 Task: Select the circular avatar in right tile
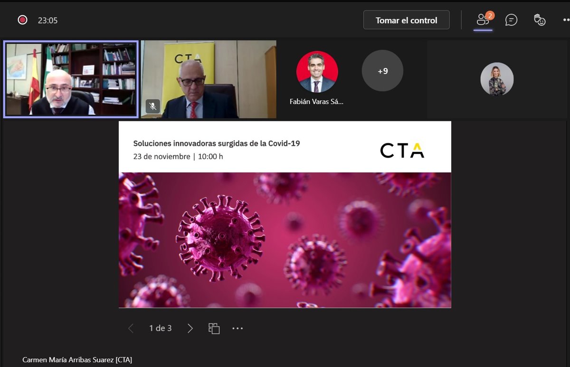click(x=497, y=79)
